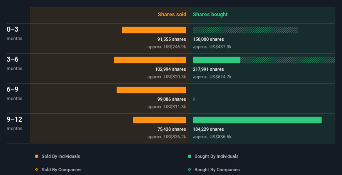Viewport: 342px width, 175px height.
Task: Click the 6–9 months orange sold bar
Action: coord(151,90)
